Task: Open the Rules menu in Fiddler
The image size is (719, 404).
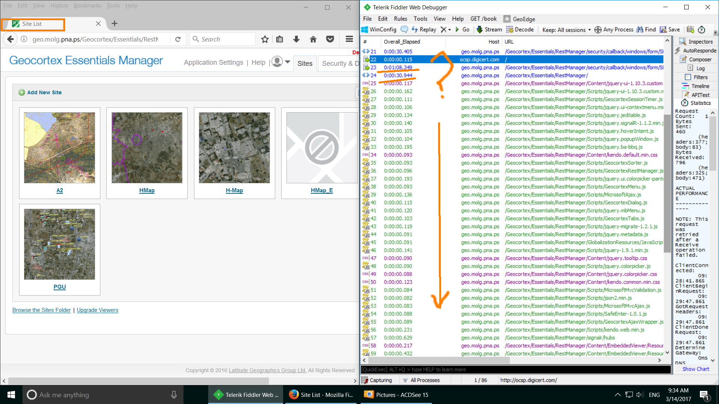Action: click(400, 19)
